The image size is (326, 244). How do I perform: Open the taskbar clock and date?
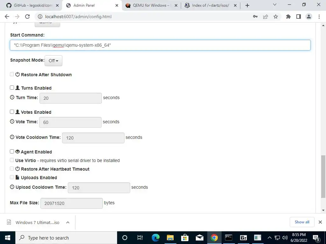[299, 238]
